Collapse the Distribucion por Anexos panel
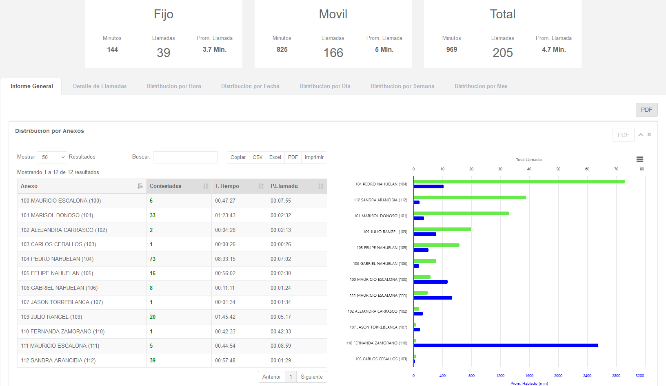This screenshot has height=386, width=666. coord(641,135)
